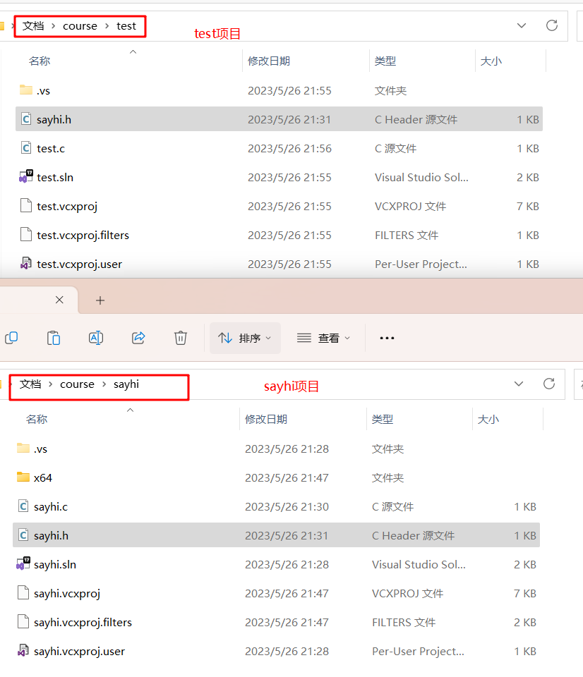
Task: Select sayhi.vcxproj.filters file icon
Action: [23, 621]
